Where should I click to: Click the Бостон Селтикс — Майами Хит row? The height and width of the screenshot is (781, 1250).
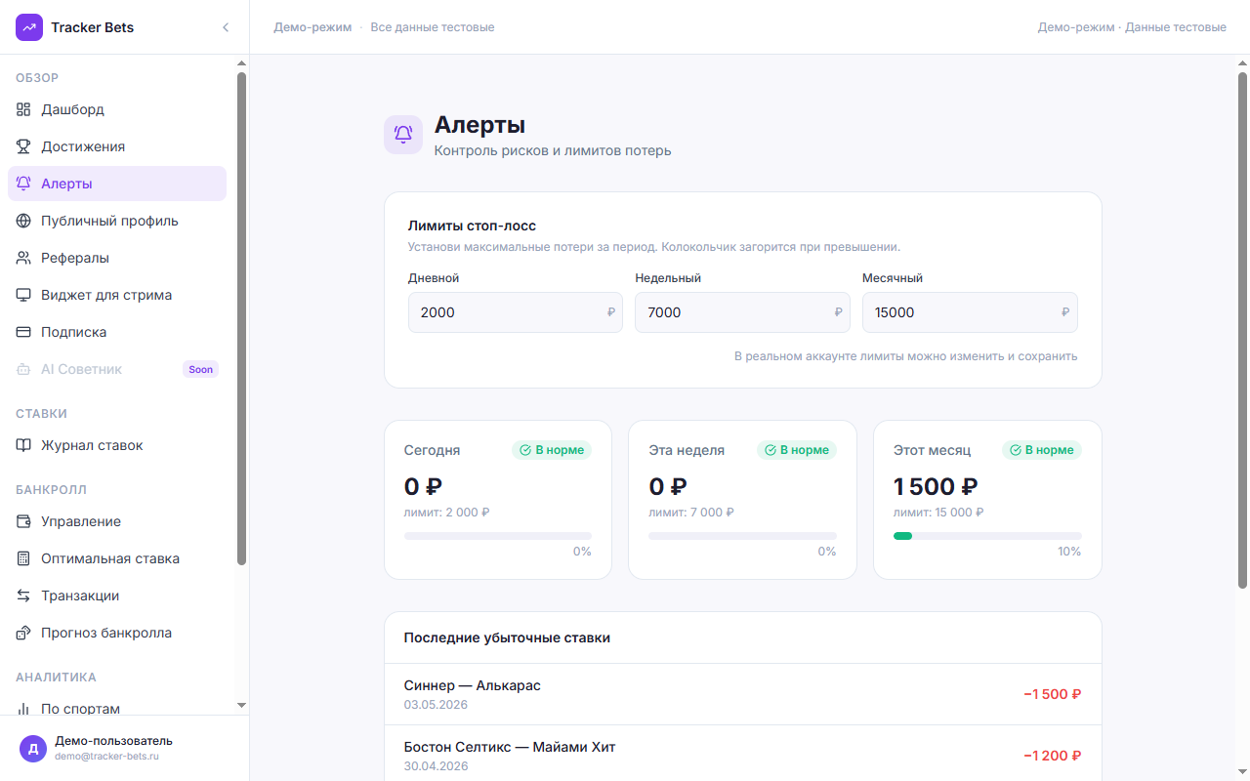743,755
